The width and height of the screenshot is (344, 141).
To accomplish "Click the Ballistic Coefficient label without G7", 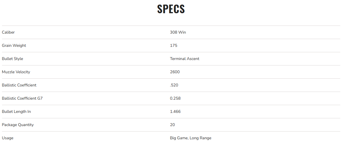I will click(x=19, y=85).
